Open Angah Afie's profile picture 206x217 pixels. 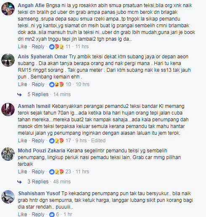coord(8,9)
